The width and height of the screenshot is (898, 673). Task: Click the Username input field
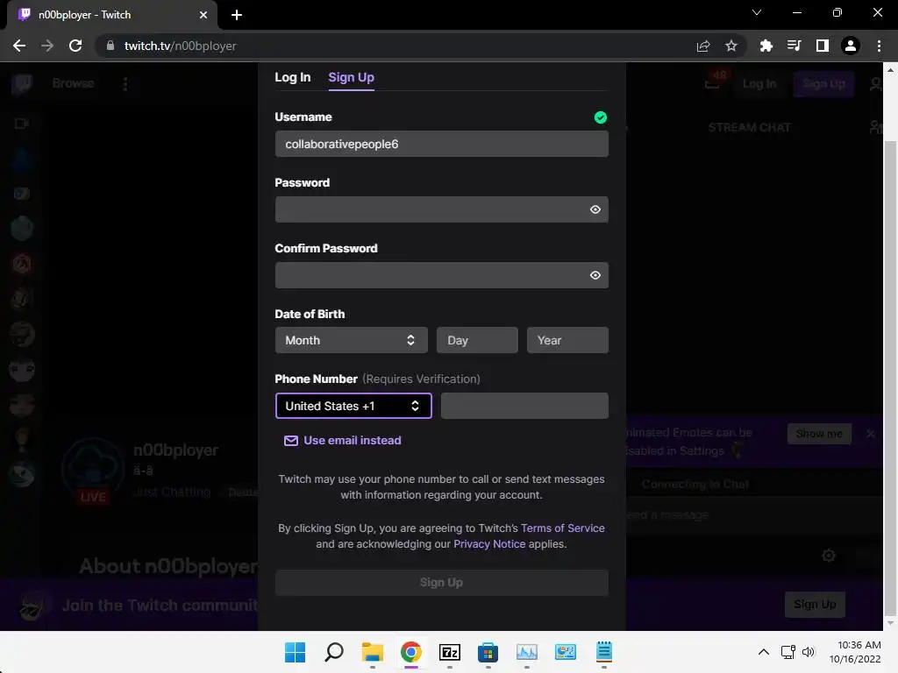[x=442, y=144]
